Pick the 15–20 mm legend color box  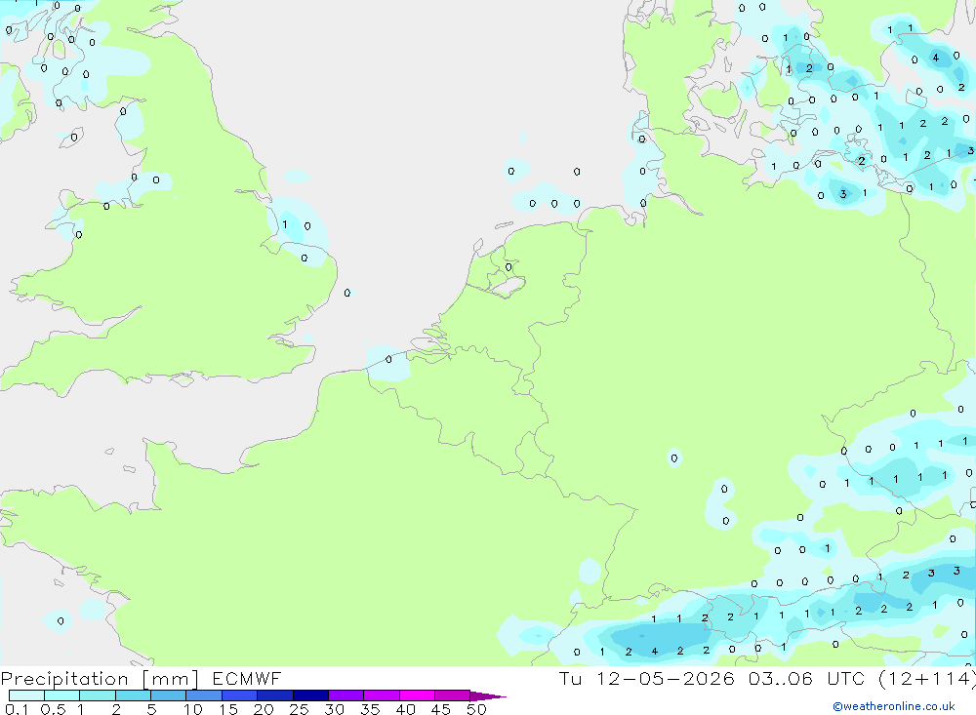(x=239, y=695)
